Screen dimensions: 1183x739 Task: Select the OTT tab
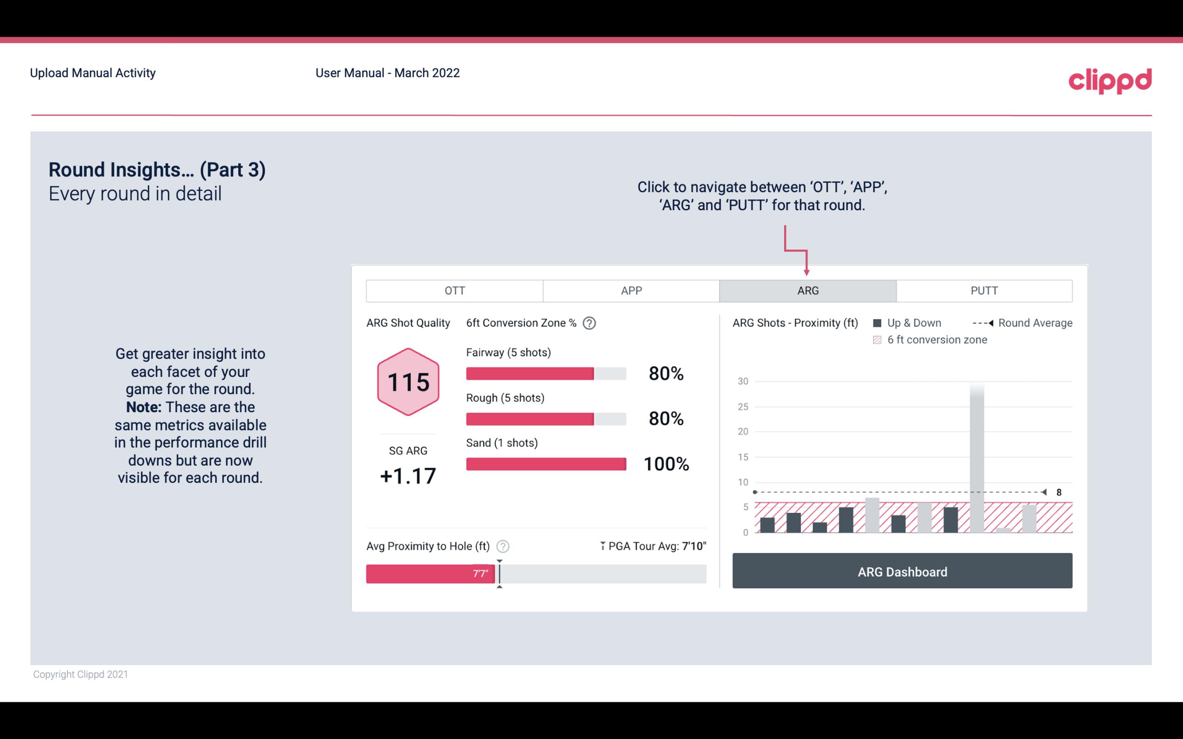click(x=456, y=291)
